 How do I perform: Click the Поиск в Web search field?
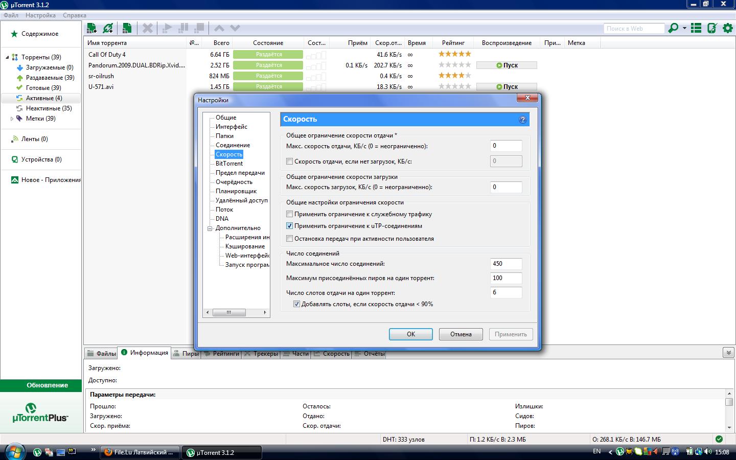(634, 29)
